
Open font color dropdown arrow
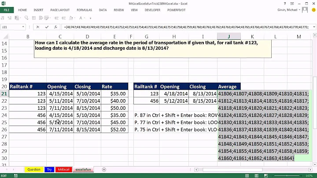(85, 18)
